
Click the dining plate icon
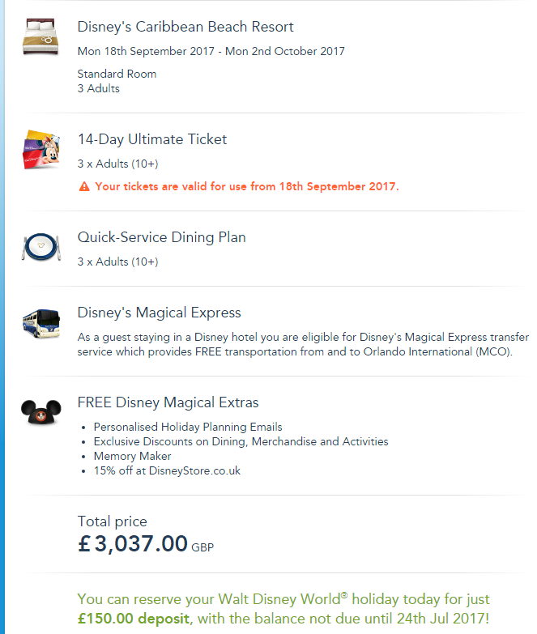point(41,246)
